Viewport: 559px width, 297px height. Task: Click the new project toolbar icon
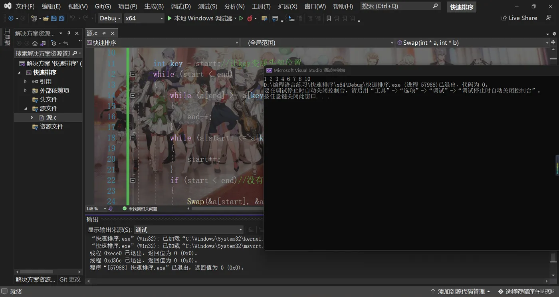tap(34, 18)
